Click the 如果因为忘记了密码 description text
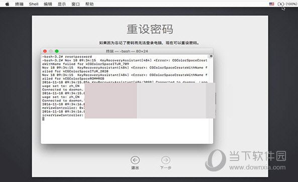Viewport: 298px width, 182px height. (x=149, y=43)
